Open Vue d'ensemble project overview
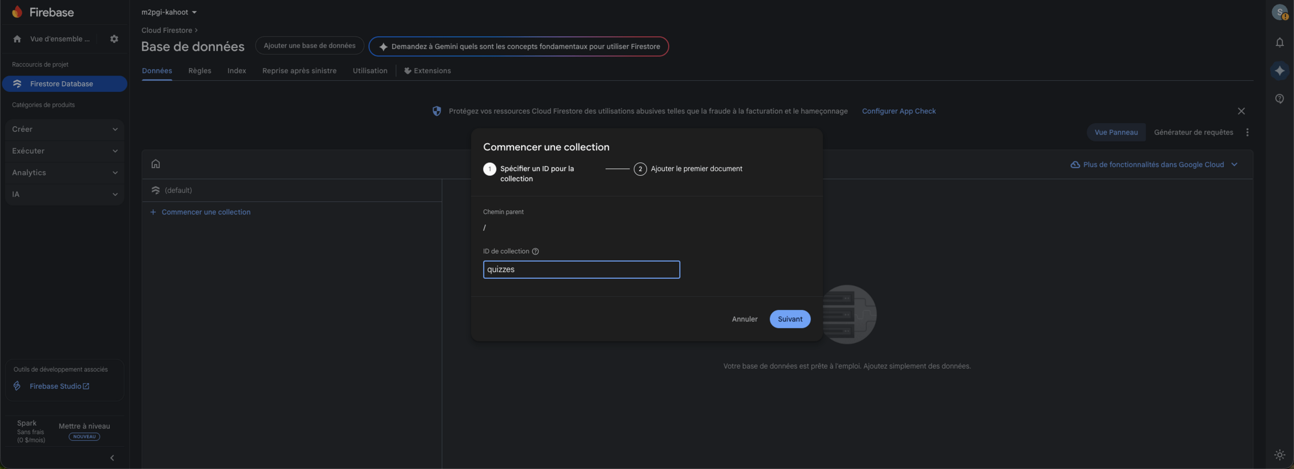Screen dimensions: 1294x469 pos(60,39)
